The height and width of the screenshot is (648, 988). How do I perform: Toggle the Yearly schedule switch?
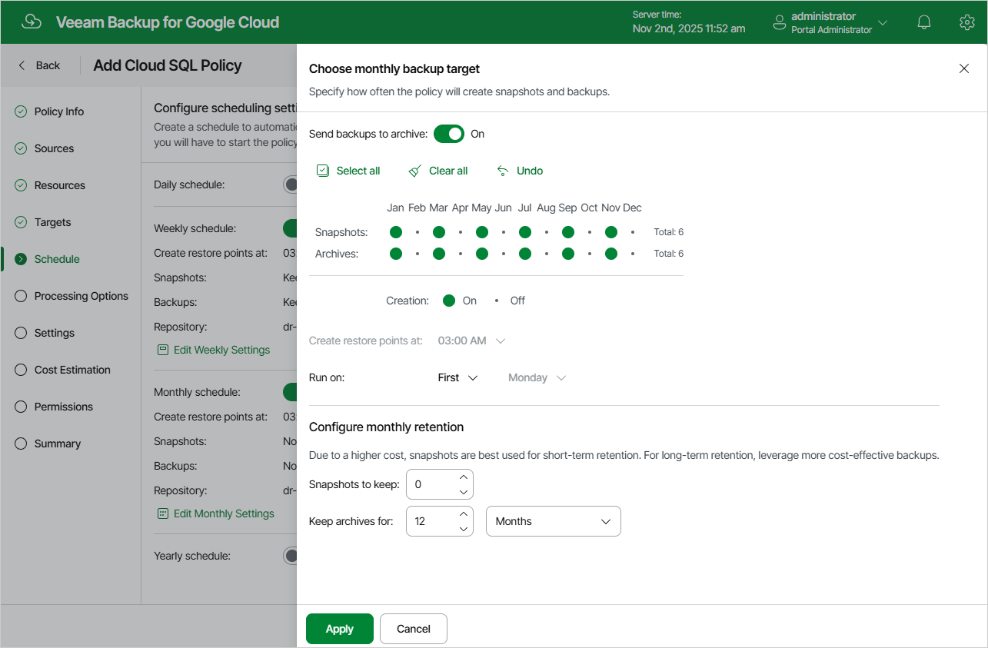(291, 556)
